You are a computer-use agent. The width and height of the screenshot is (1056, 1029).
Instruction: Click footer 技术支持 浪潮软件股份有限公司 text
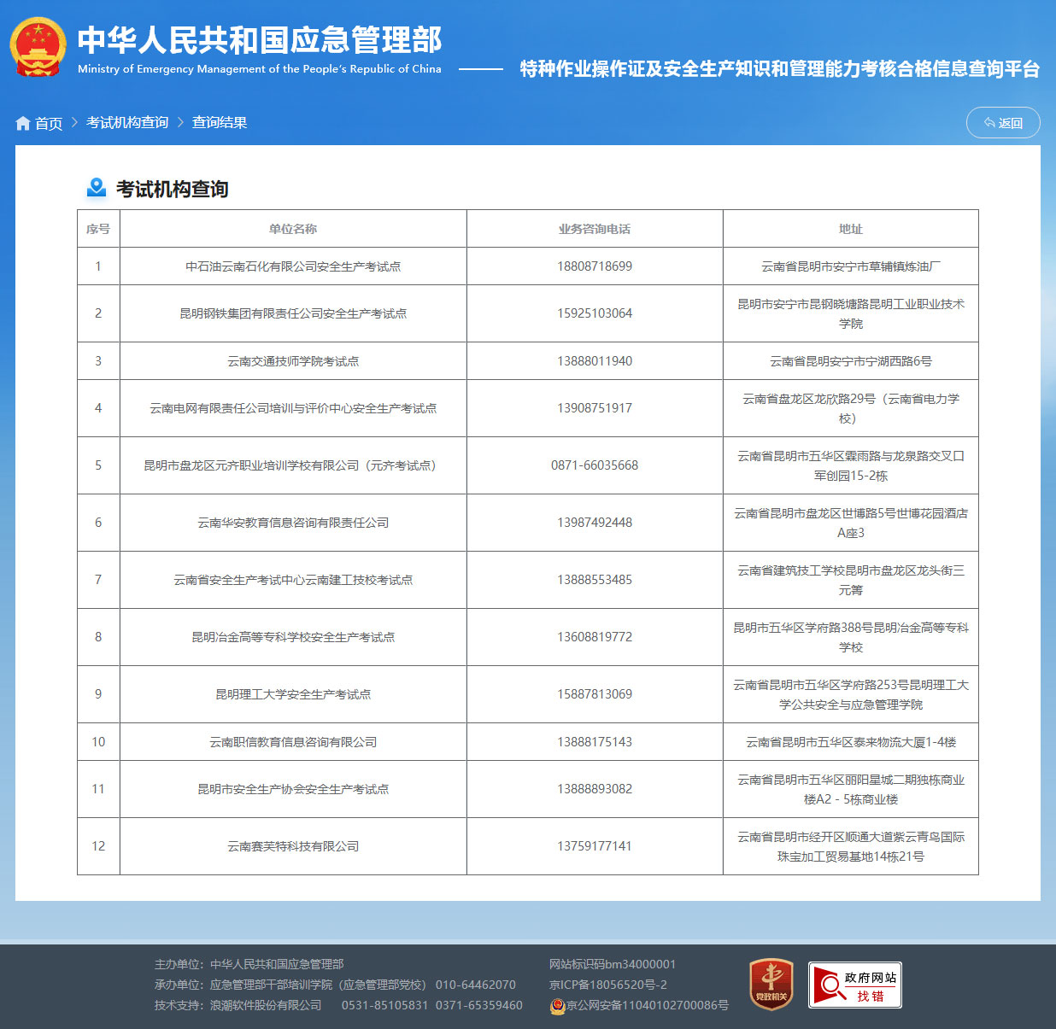coord(238,1005)
